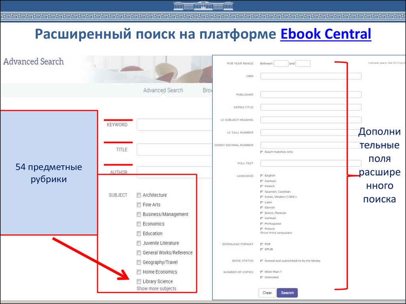Tick the Unlimited copies checkbox
406x304 pixels.
[262, 277]
